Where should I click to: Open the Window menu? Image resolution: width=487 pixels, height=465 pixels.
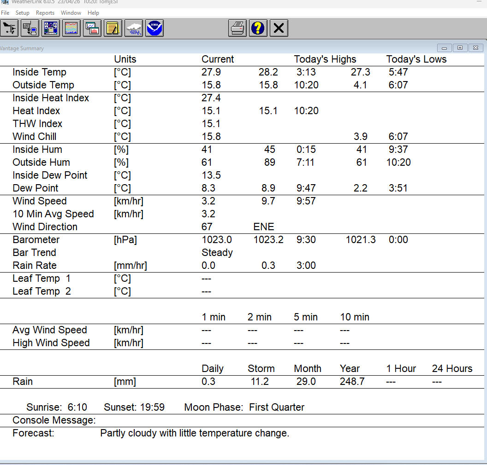click(x=71, y=13)
